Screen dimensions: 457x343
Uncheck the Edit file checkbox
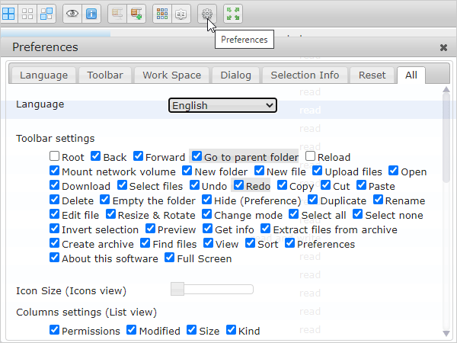55,214
